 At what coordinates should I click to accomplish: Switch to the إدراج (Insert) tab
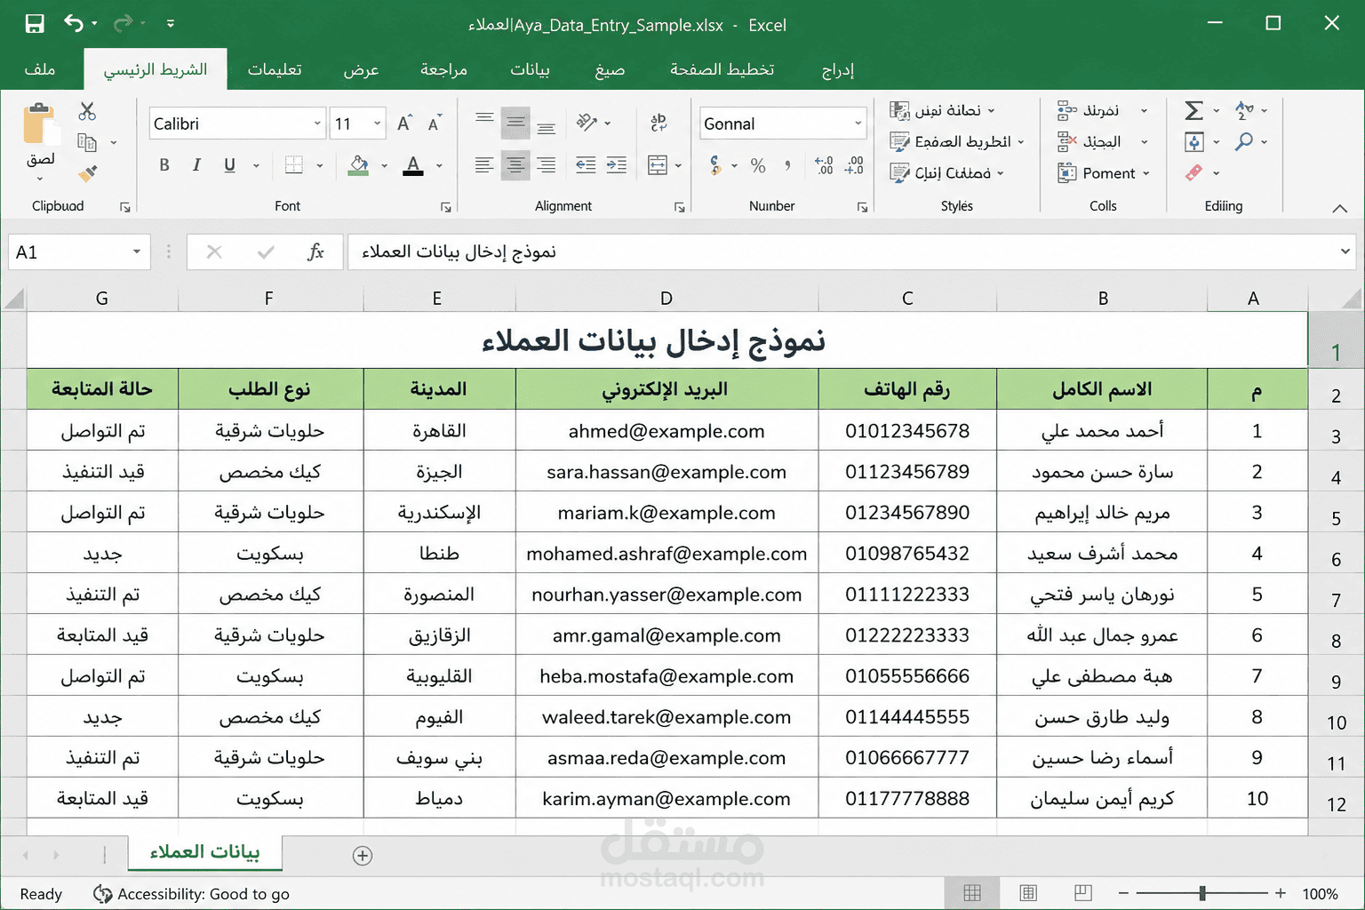[x=837, y=69]
